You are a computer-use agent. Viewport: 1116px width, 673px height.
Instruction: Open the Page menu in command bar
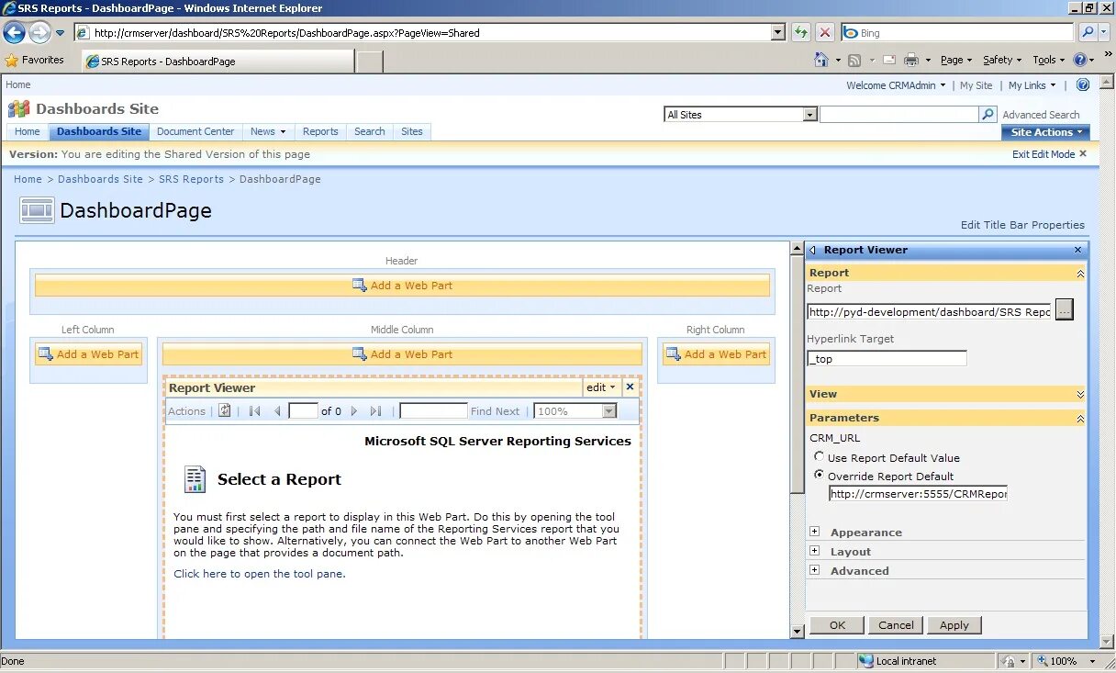click(x=956, y=60)
